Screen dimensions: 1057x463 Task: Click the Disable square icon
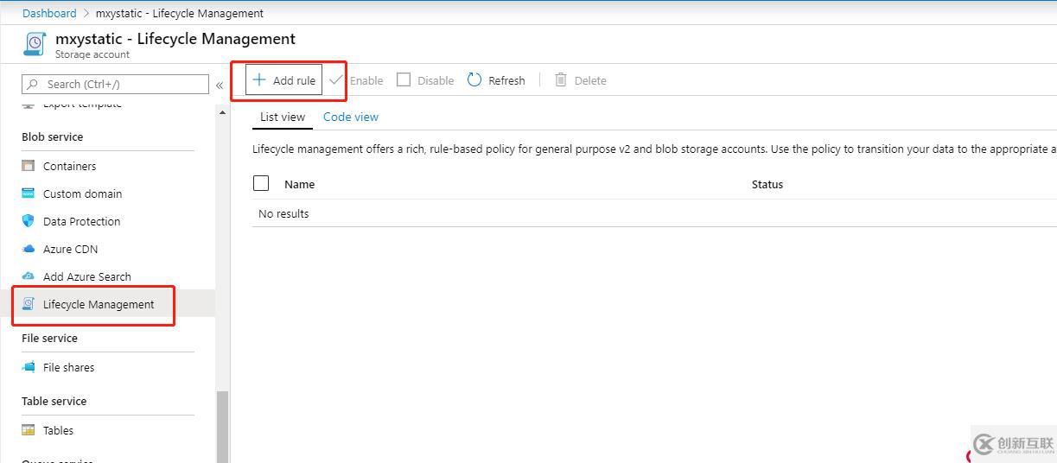[404, 79]
